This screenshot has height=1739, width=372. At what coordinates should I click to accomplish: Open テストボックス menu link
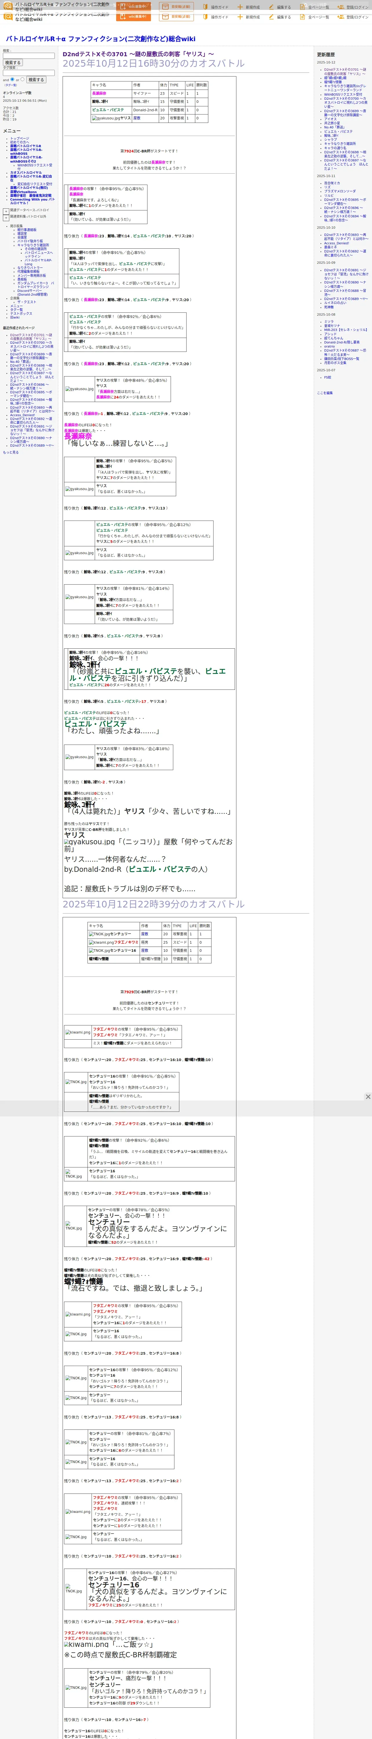click(21, 313)
